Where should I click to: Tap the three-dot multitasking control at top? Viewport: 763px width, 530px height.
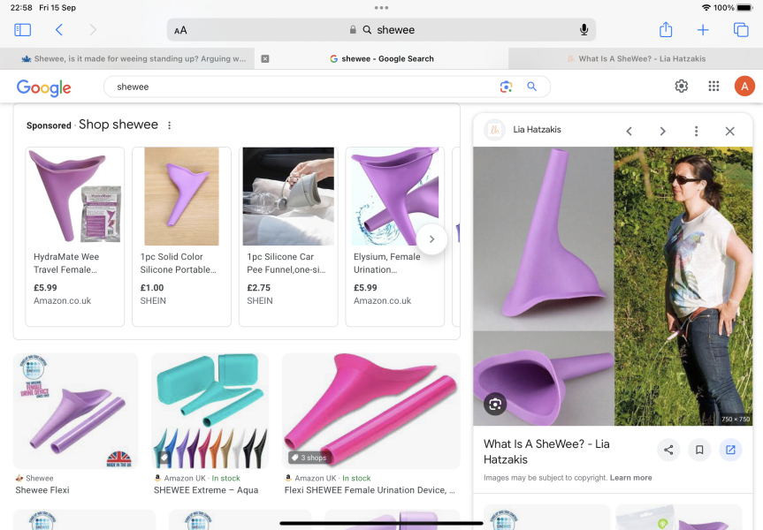click(x=382, y=7)
